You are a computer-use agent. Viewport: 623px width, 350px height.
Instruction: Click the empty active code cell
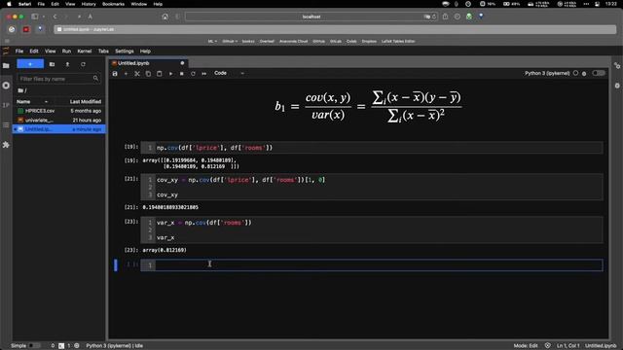click(x=372, y=265)
